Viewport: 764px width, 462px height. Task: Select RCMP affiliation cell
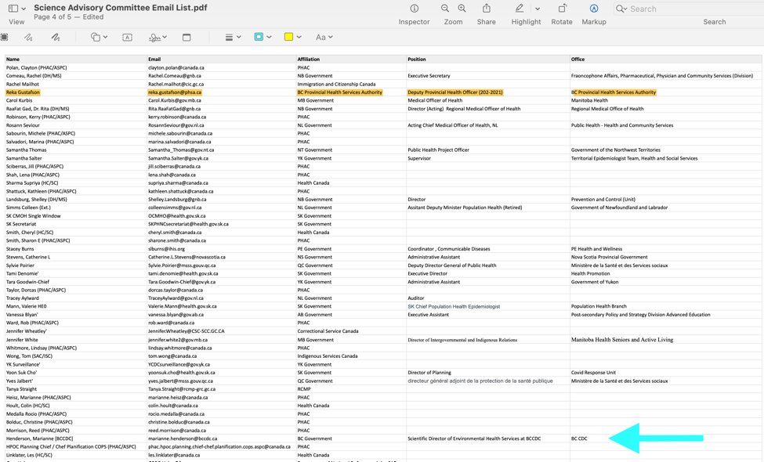coord(303,389)
